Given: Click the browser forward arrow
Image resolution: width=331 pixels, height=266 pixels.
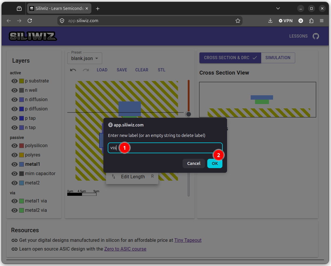Looking at the screenshot, I should [19, 21].
